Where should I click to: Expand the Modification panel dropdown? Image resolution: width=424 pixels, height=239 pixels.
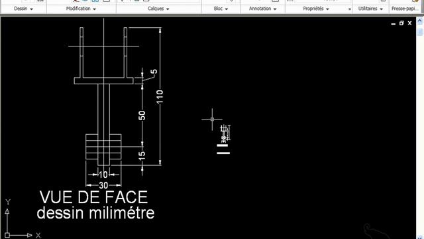[x=81, y=9]
